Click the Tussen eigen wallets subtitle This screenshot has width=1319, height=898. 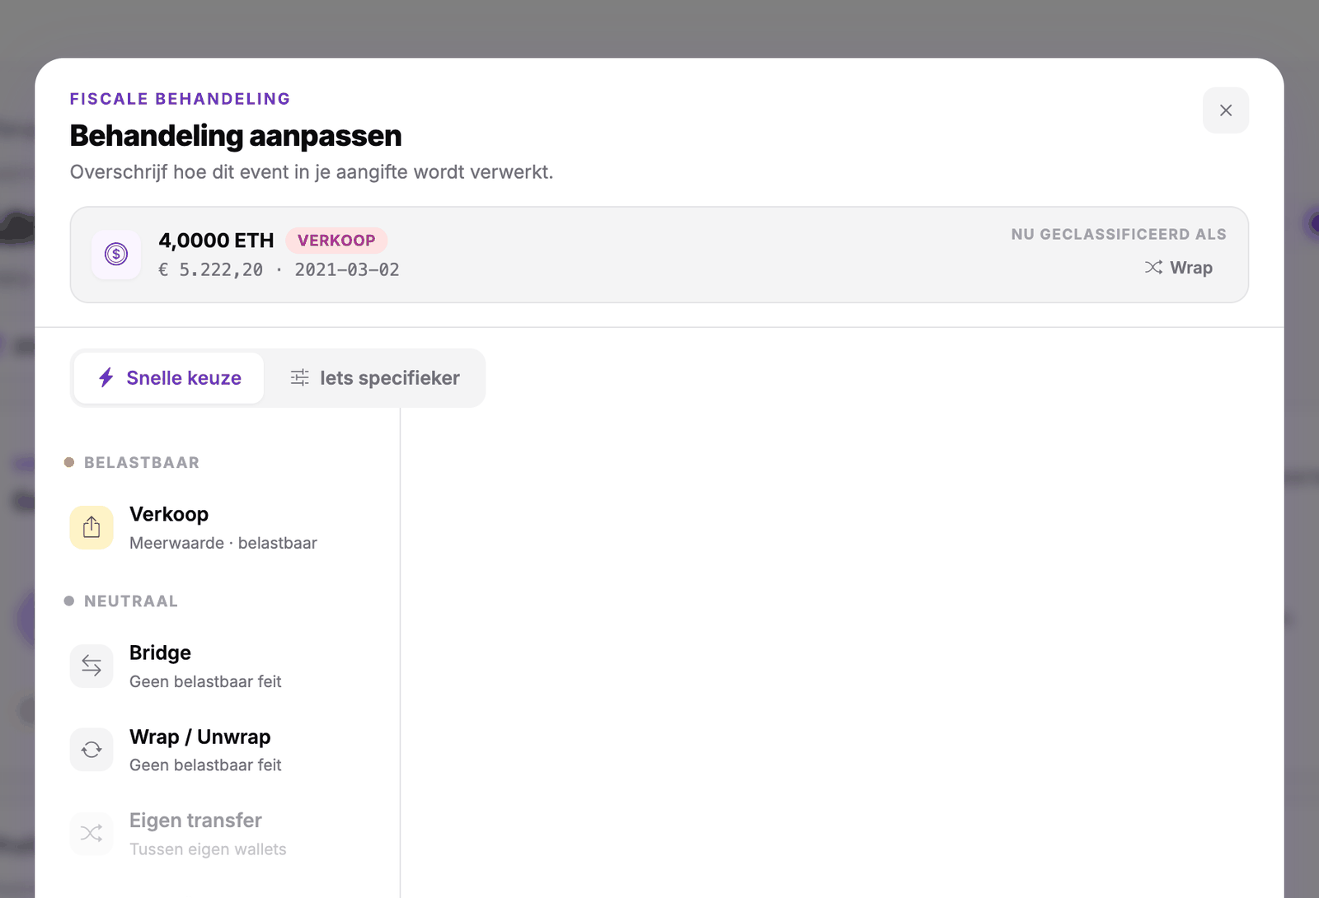[x=208, y=849]
